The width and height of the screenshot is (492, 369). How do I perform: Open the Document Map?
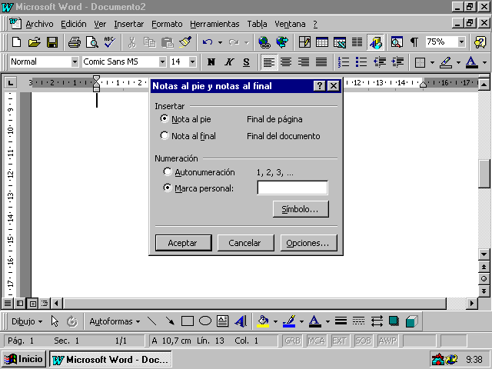[x=397, y=42]
